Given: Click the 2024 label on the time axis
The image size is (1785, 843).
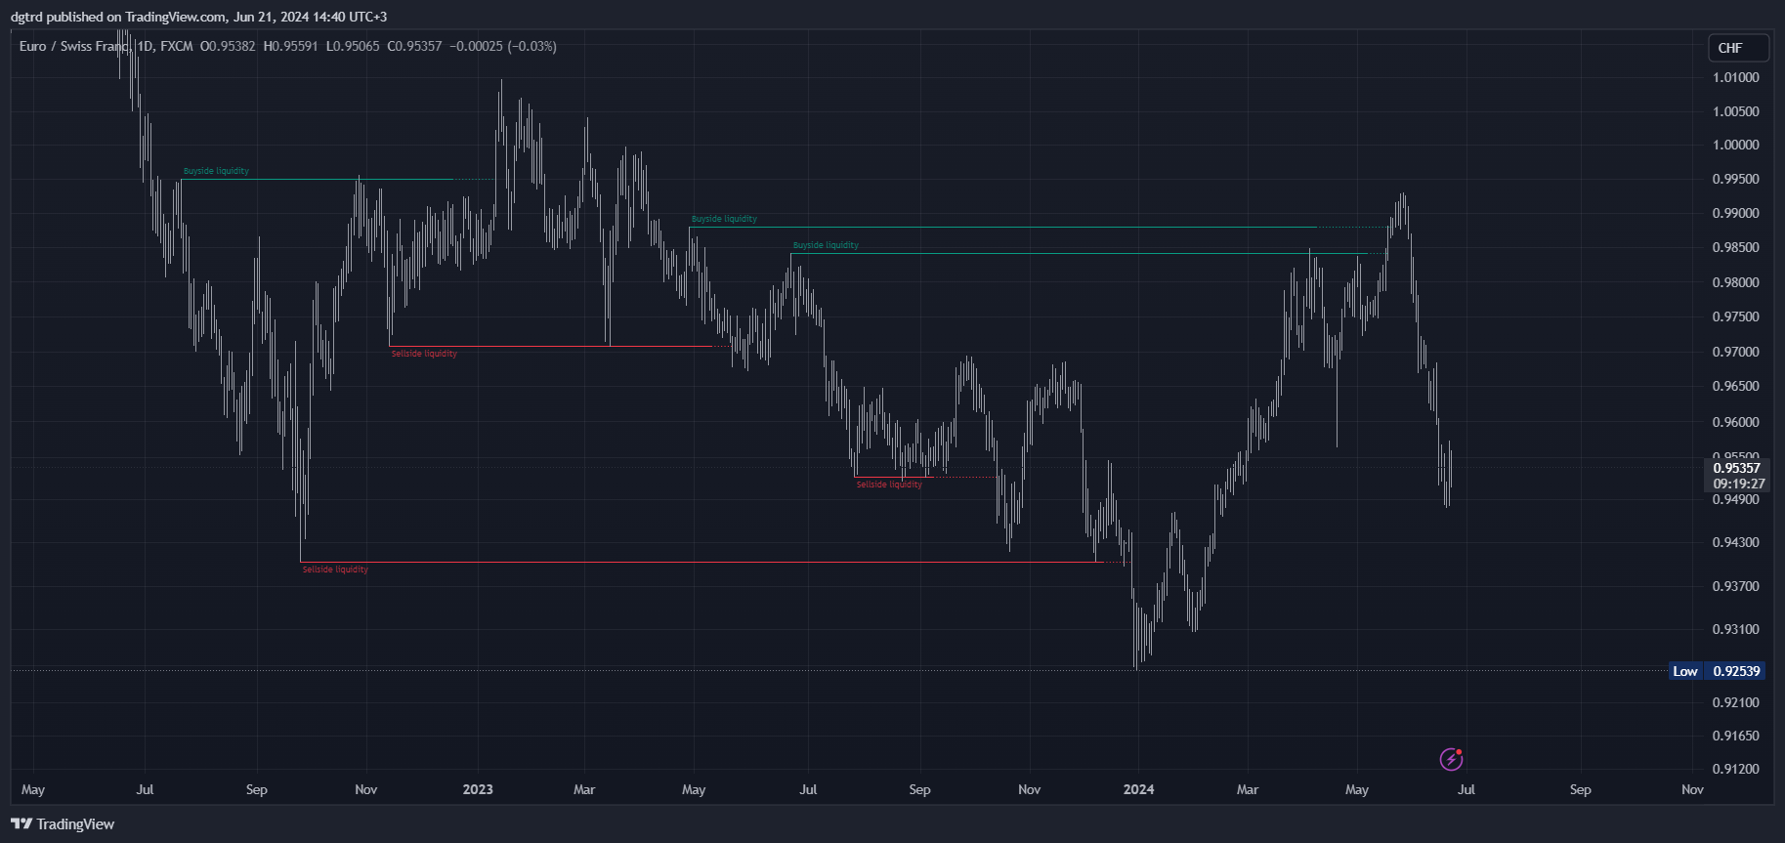Looking at the screenshot, I should point(1138,789).
